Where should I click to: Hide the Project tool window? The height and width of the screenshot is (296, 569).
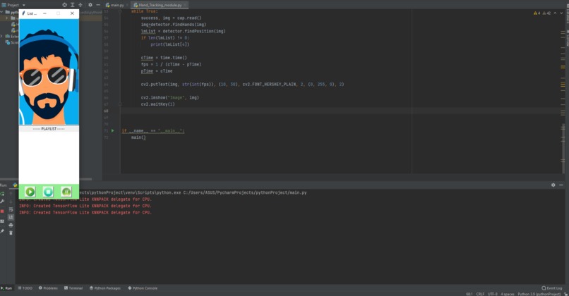click(98, 5)
